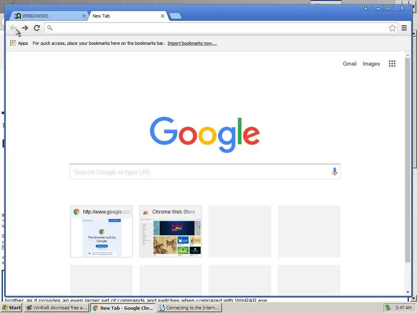Open the Windows Start button
The image size is (417, 313).
tap(11, 308)
